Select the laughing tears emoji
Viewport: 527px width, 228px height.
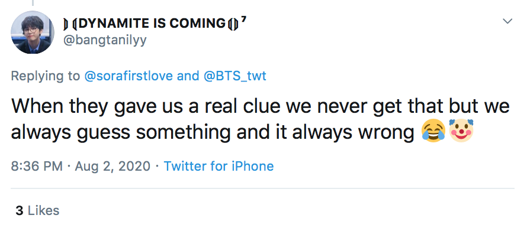pos(434,131)
